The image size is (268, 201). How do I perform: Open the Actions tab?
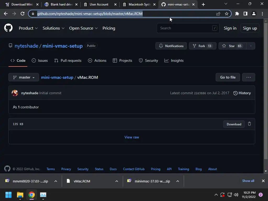(x=97, y=60)
